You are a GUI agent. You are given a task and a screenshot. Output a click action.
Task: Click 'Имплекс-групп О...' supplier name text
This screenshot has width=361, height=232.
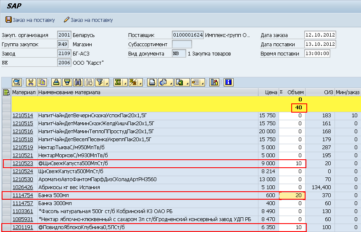pos(227,35)
